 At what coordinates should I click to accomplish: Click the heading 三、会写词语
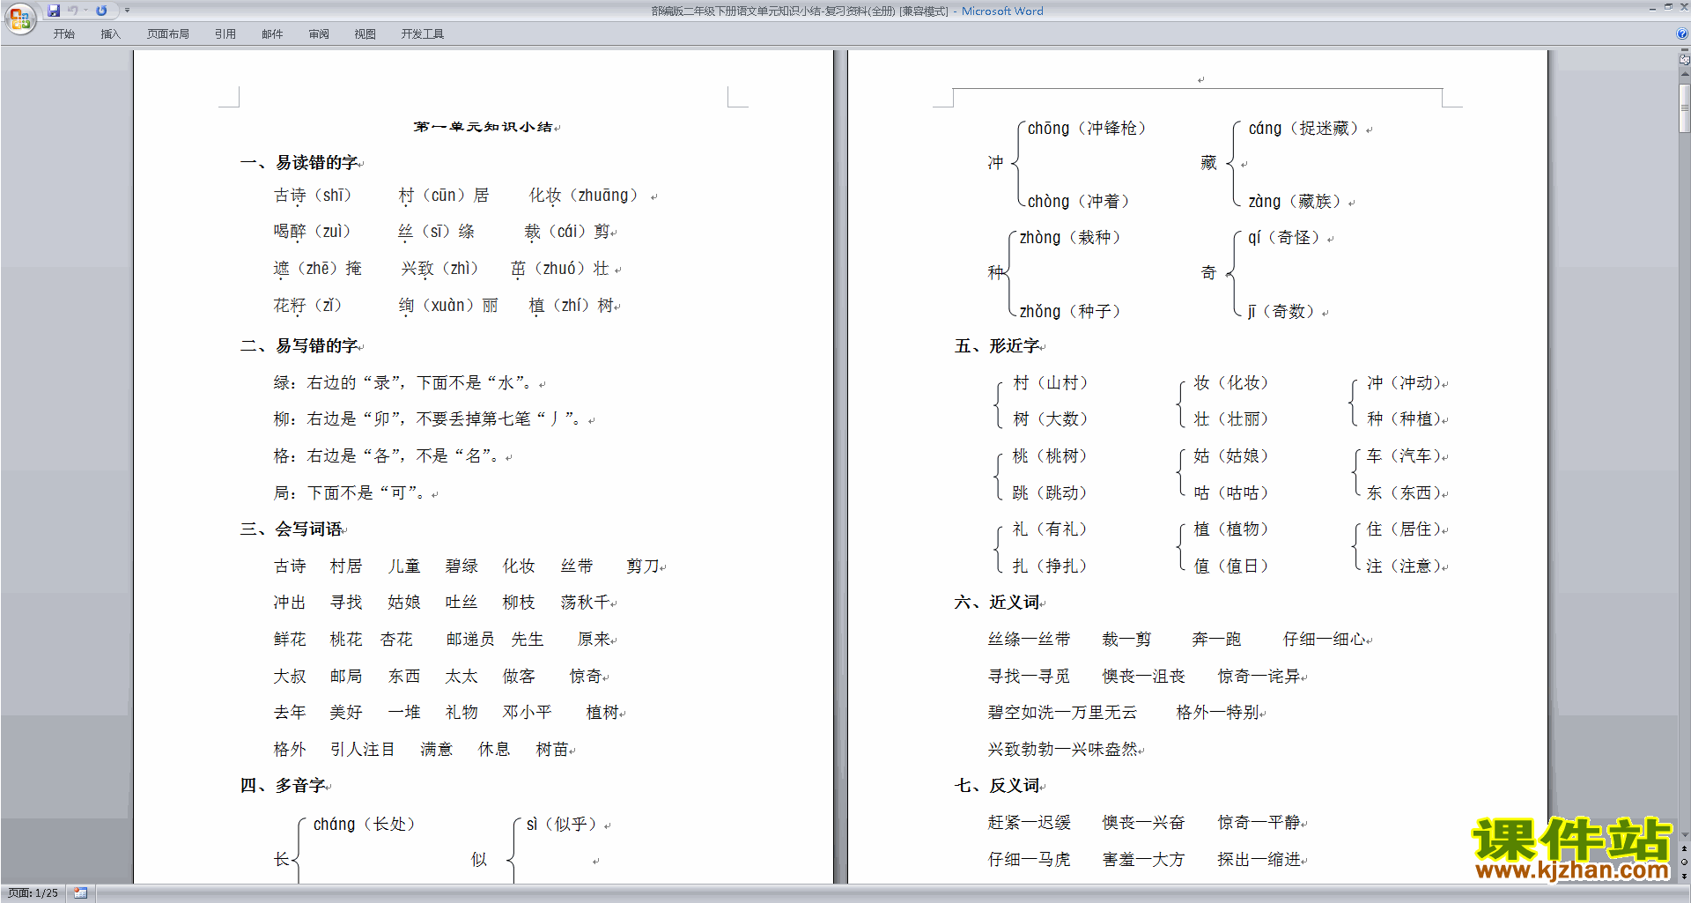pos(292,529)
